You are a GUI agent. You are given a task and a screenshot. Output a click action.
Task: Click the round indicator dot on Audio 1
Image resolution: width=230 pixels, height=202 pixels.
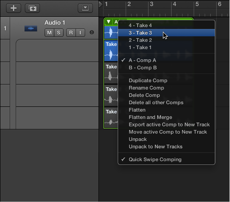[x=92, y=33]
